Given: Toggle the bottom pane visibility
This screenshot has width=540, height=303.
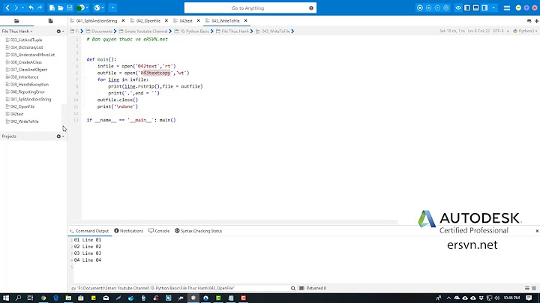Looking at the screenshot, I should point(476,7).
